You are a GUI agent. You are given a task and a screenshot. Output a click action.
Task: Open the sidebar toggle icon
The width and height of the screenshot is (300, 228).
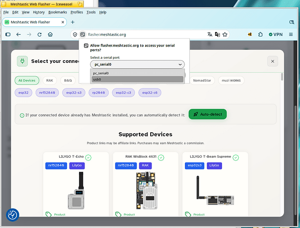pos(8,35)
